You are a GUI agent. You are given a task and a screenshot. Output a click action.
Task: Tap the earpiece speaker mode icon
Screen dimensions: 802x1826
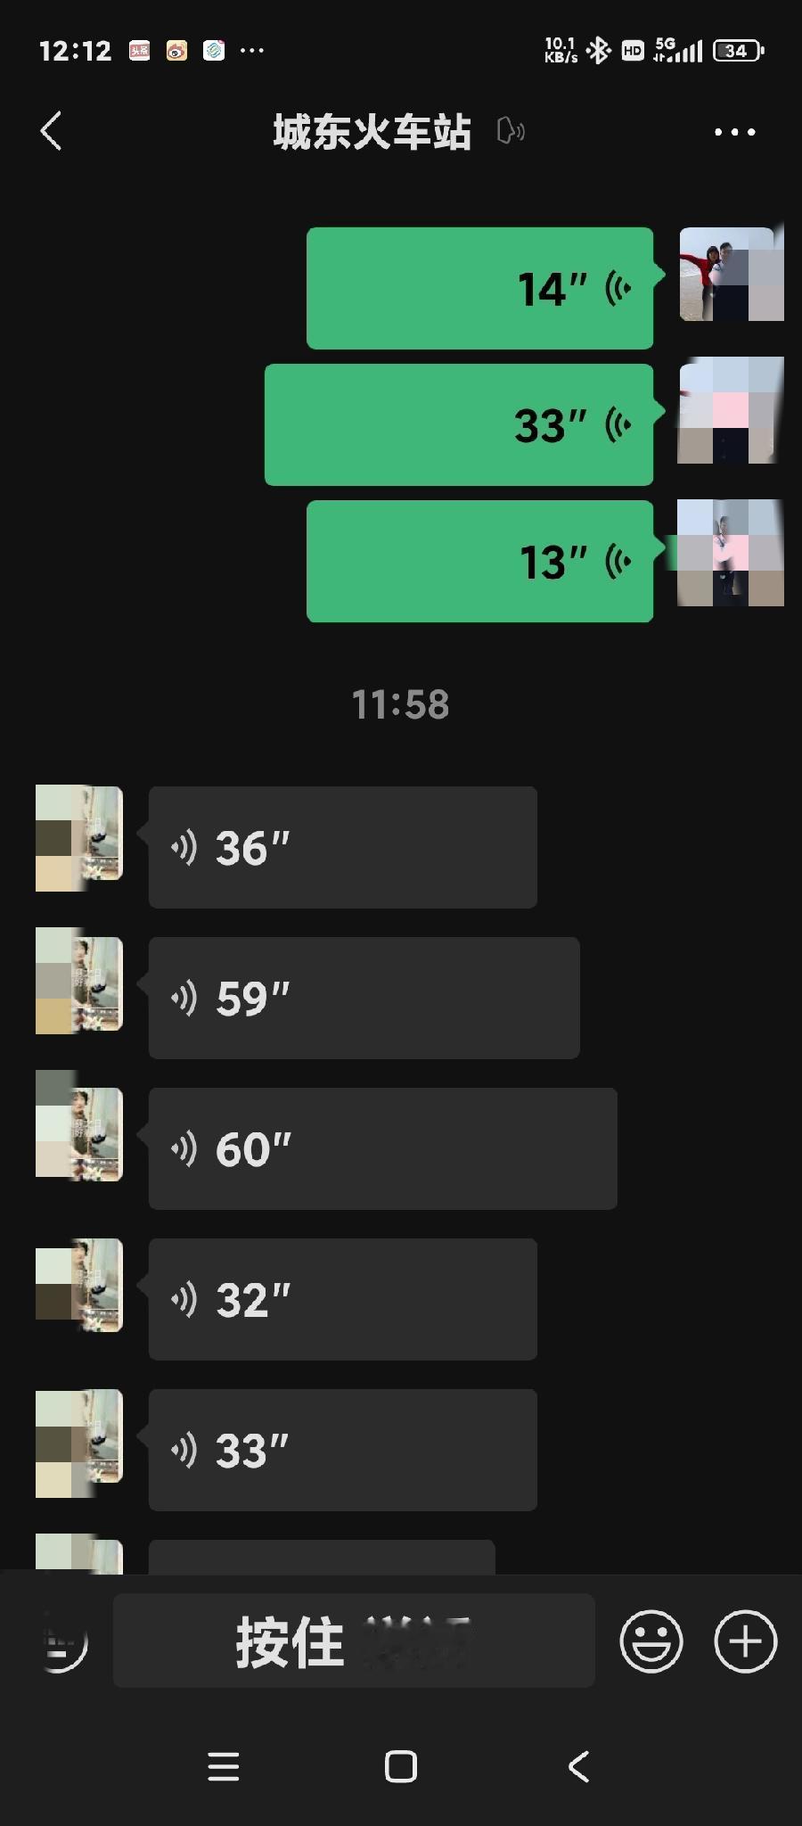(x=511, y=131)
